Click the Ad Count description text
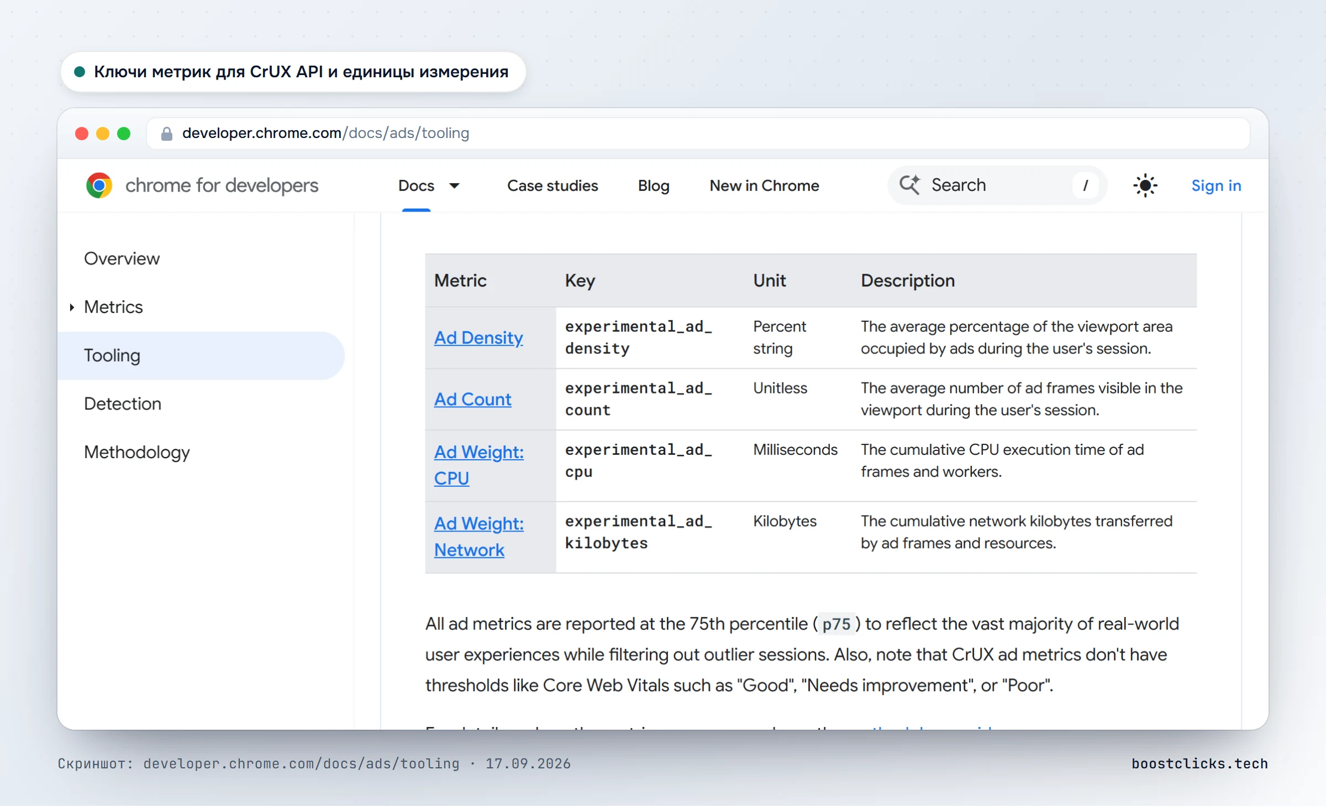The height and width of the screenshot is (807, 1326). coord(1022,400)
